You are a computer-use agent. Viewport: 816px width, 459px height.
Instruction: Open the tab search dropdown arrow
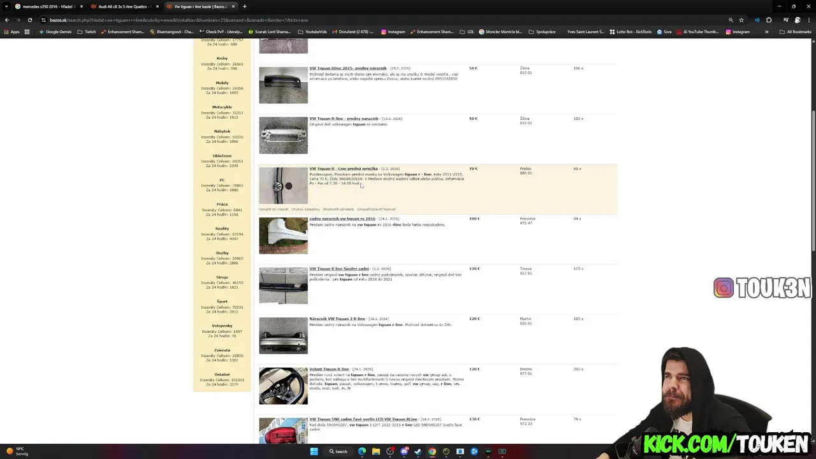click(x=6, y=6)
